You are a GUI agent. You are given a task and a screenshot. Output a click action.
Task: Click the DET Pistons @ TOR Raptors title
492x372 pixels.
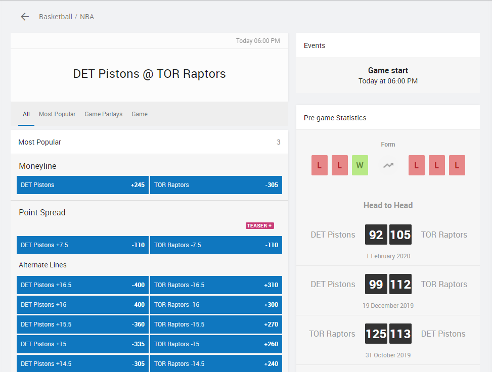pos(149,74)
